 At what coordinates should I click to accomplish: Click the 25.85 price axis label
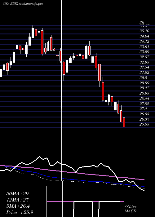(x=144, y=124)
